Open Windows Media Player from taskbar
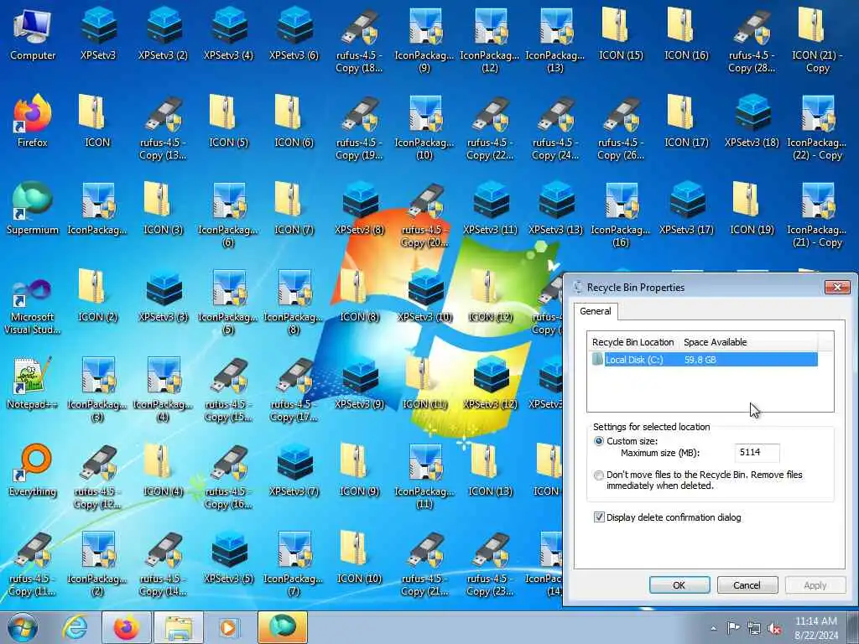 click(x=228, y=627)
